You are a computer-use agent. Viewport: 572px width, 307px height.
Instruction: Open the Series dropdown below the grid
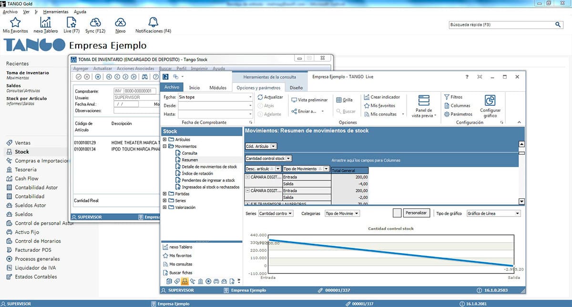point(276,214)
